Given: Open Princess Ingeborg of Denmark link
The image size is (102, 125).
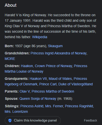Looking at the screenshot, I should coord(21,84).
